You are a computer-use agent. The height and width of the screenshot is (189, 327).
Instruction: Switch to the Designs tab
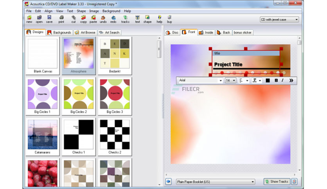(x=35, y=32)
